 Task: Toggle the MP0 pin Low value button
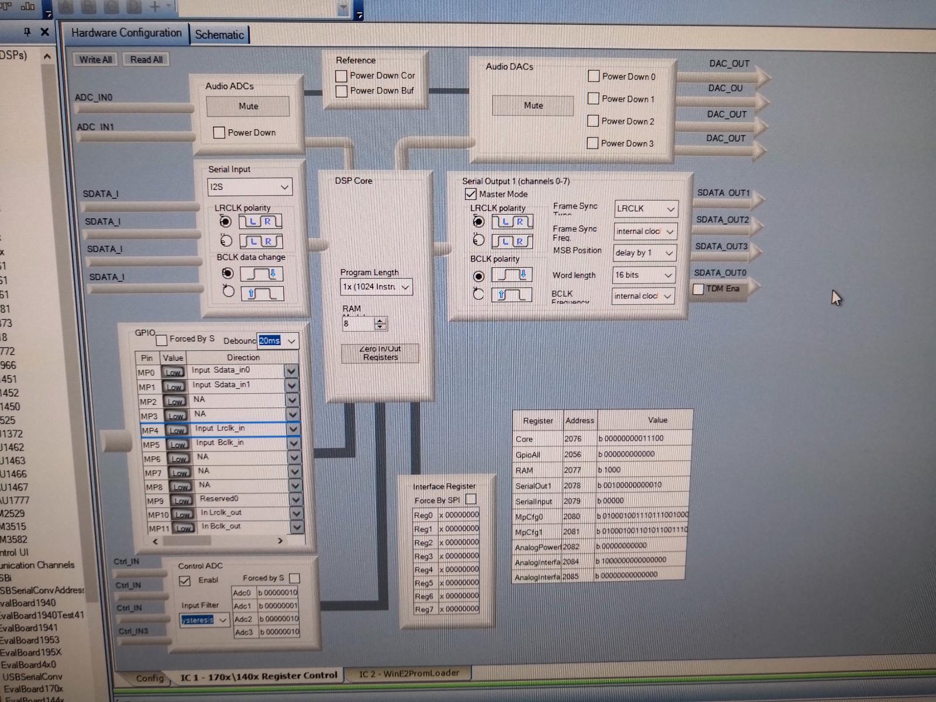coord(173,372)
